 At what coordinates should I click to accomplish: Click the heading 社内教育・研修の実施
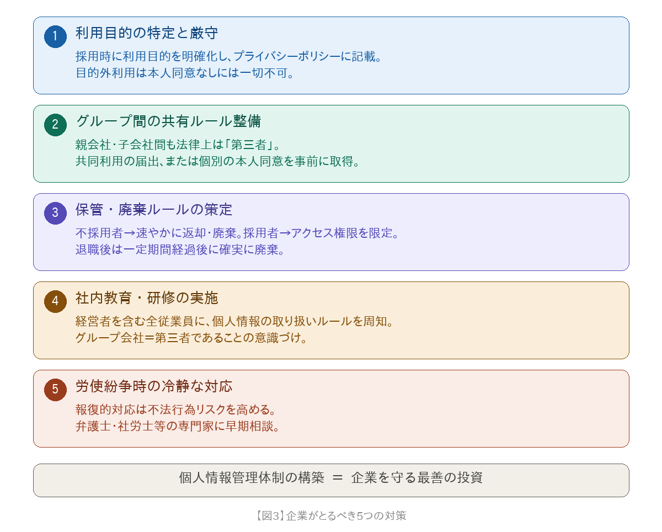click(x=147, y=298)
